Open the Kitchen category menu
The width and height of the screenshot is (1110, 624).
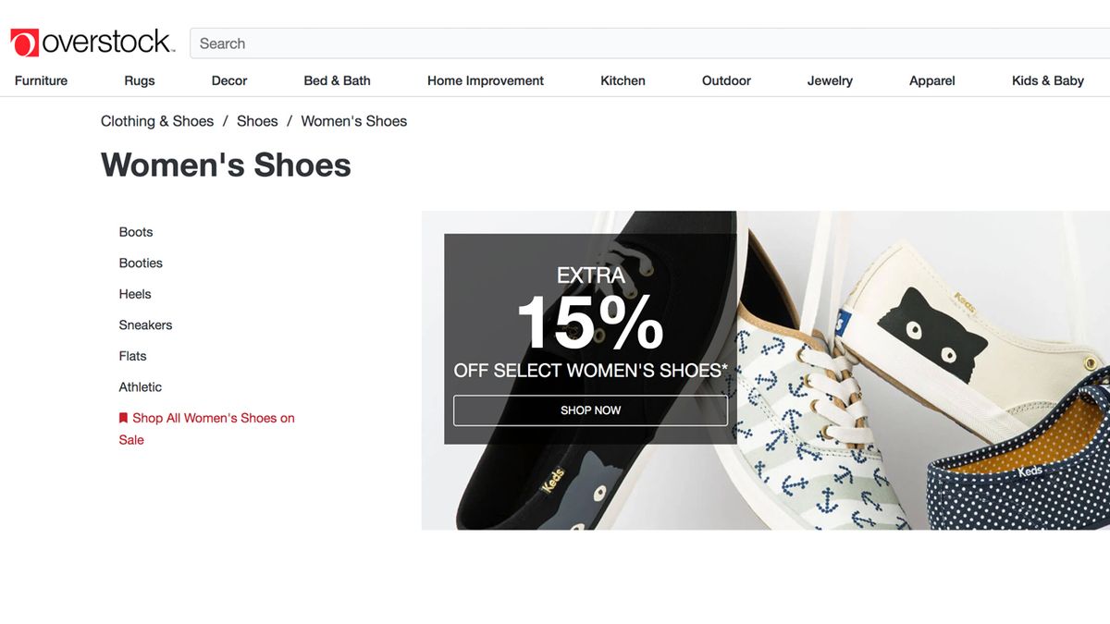click(x=622, y=80)
